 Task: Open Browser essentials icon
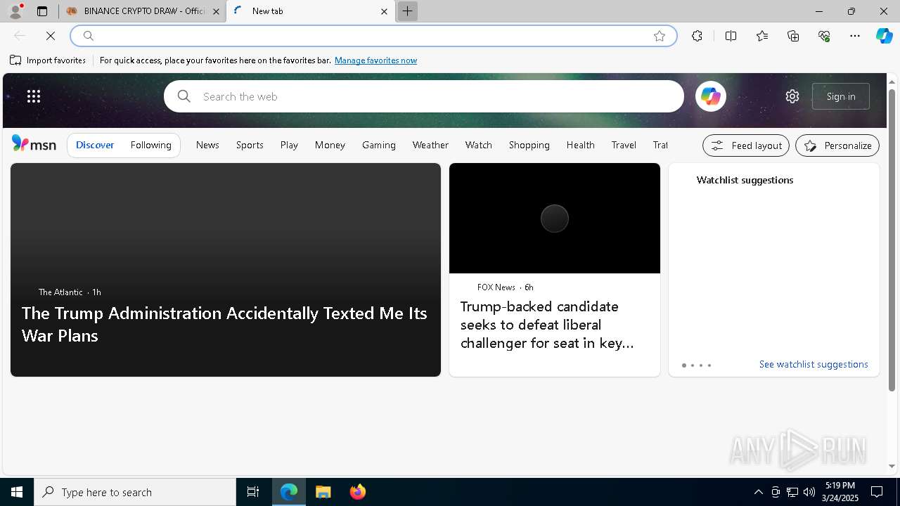click(x=824, y=36)
